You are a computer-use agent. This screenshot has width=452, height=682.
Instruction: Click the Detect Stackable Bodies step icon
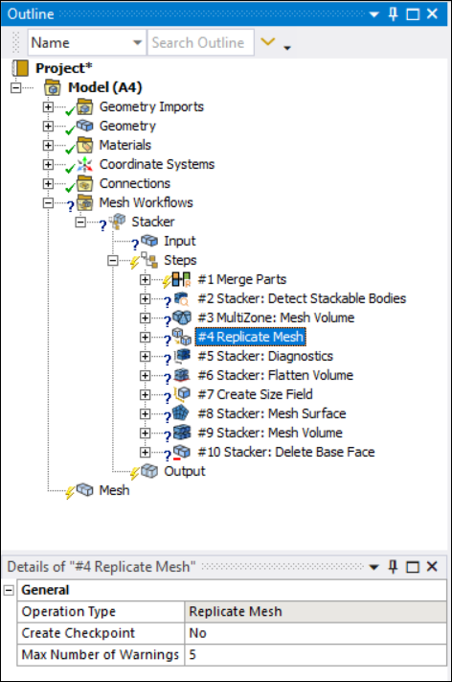tap(182, 298)
